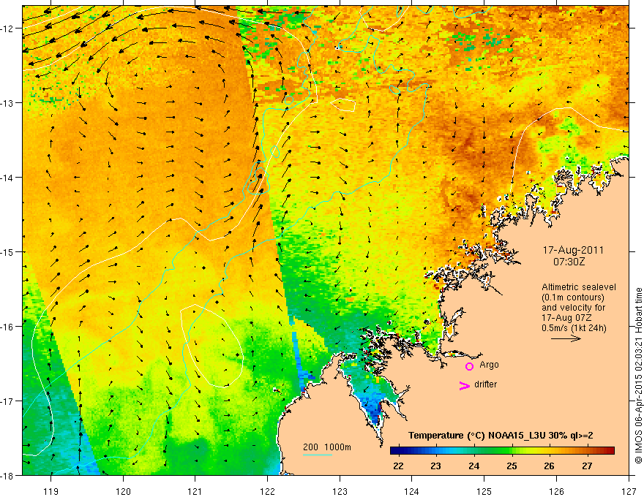Click the longitude axis label 124
644x497 pixels.
[412, 491]
